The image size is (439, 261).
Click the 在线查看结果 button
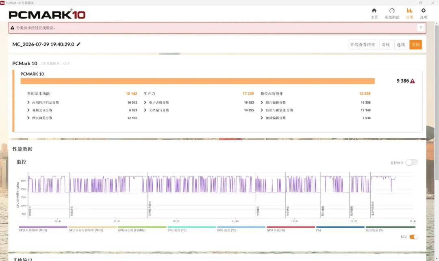coord(363,45)
